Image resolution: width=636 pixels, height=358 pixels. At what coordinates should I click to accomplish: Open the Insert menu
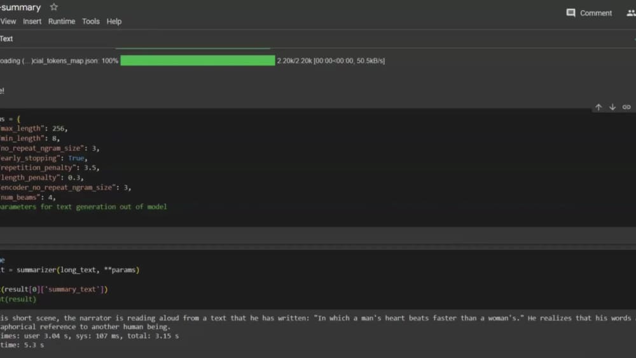(x=32, y=22)
